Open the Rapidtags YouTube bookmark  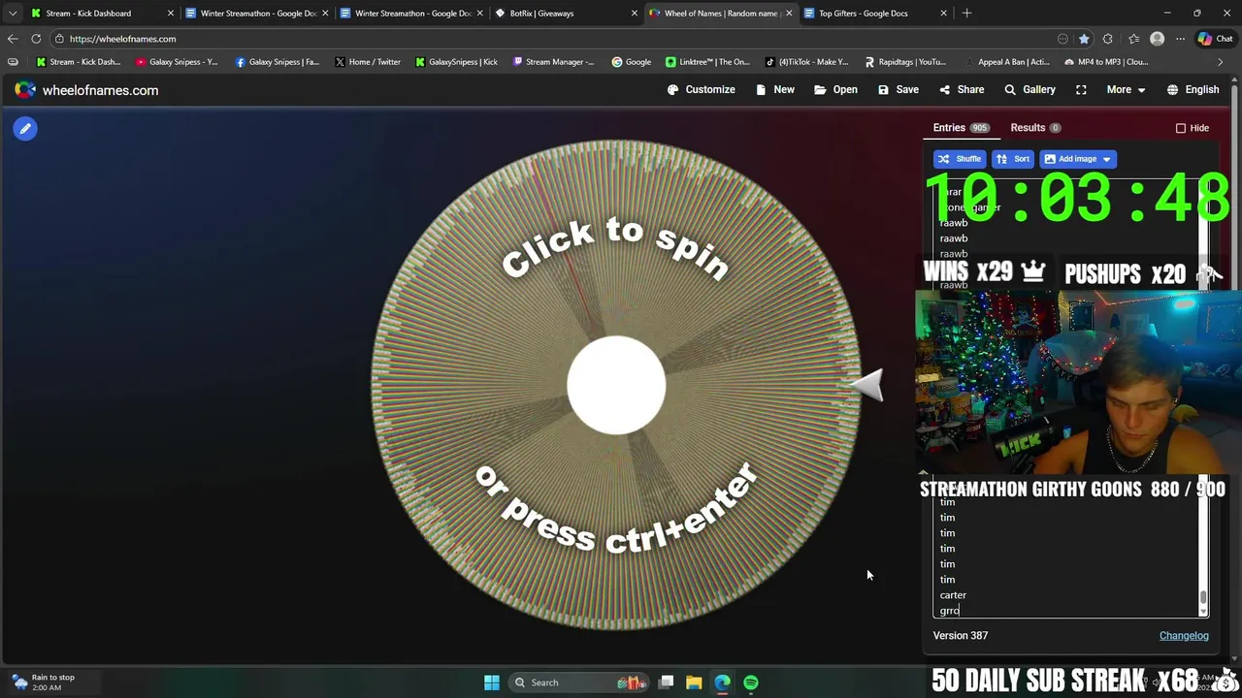pos(904,62)
